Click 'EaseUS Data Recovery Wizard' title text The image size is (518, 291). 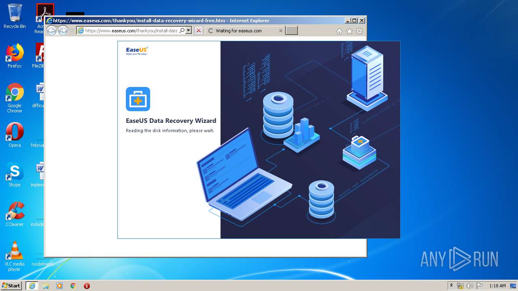(x=171, y=120)
